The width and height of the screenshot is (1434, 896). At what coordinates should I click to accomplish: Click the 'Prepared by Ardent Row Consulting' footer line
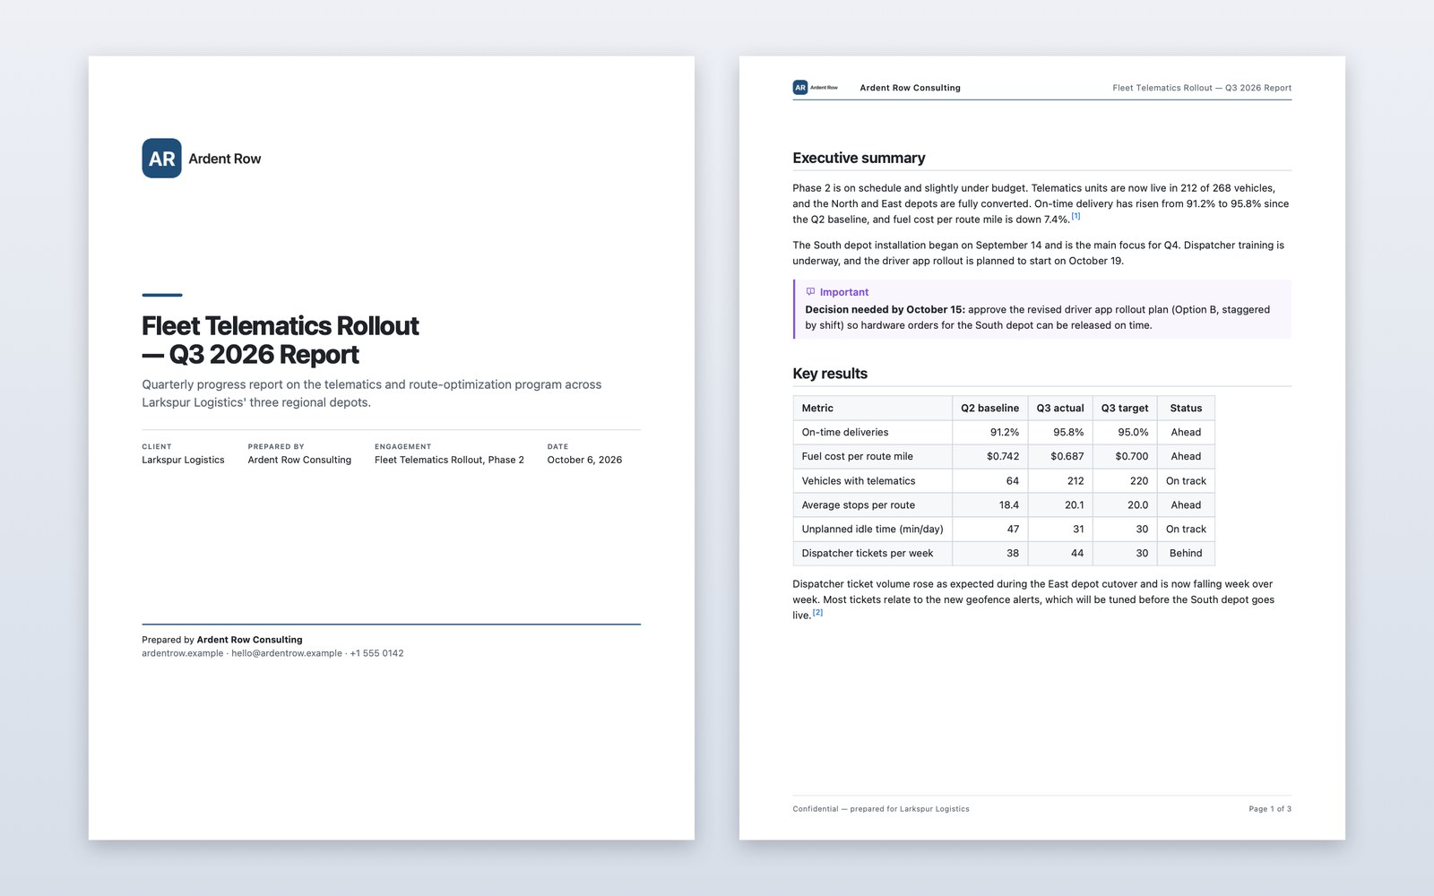point(222,640)
